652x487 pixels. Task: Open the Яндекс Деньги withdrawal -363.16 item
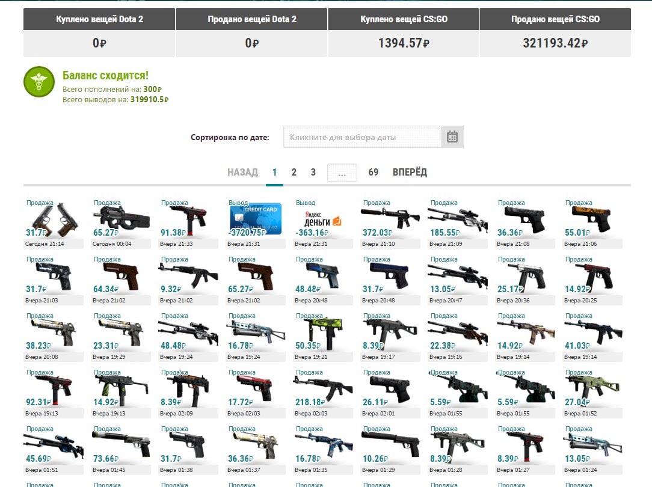click(323, 224)
